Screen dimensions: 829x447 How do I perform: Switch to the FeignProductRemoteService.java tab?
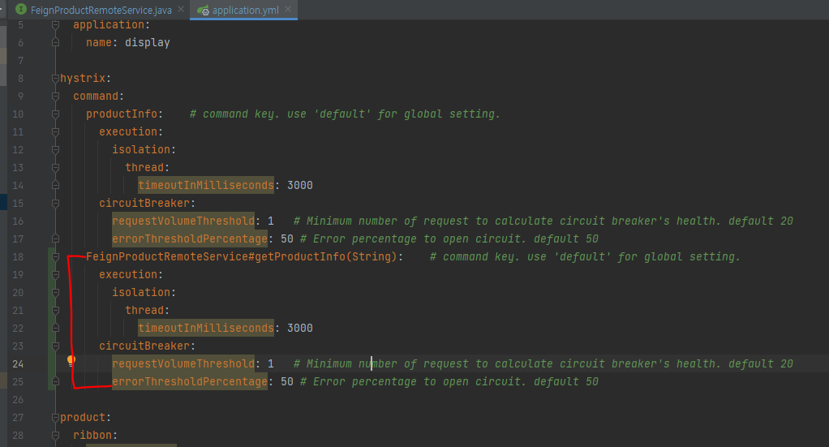tap(101, 10)
